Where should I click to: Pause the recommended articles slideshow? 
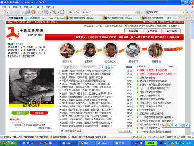(125, 131)
